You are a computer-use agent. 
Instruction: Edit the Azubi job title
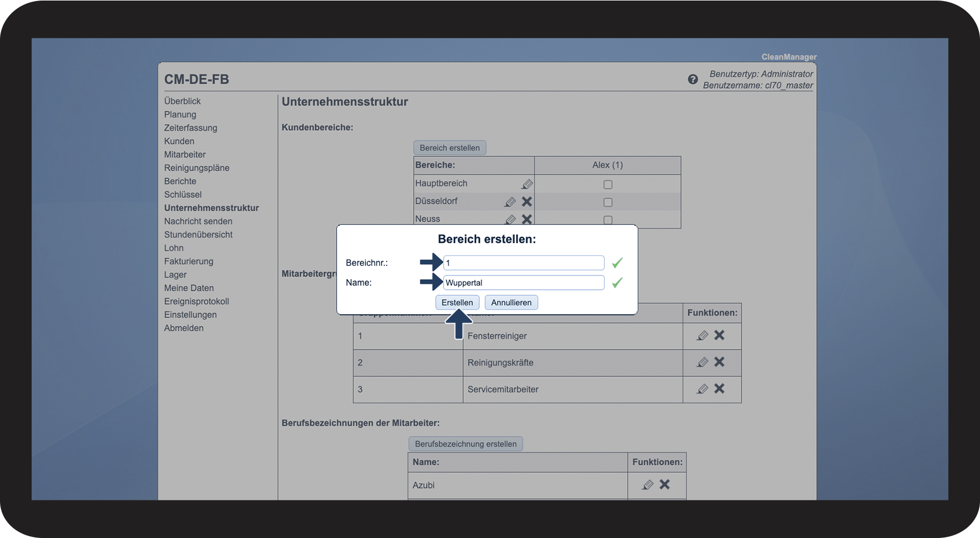click(x=647, y=485)
